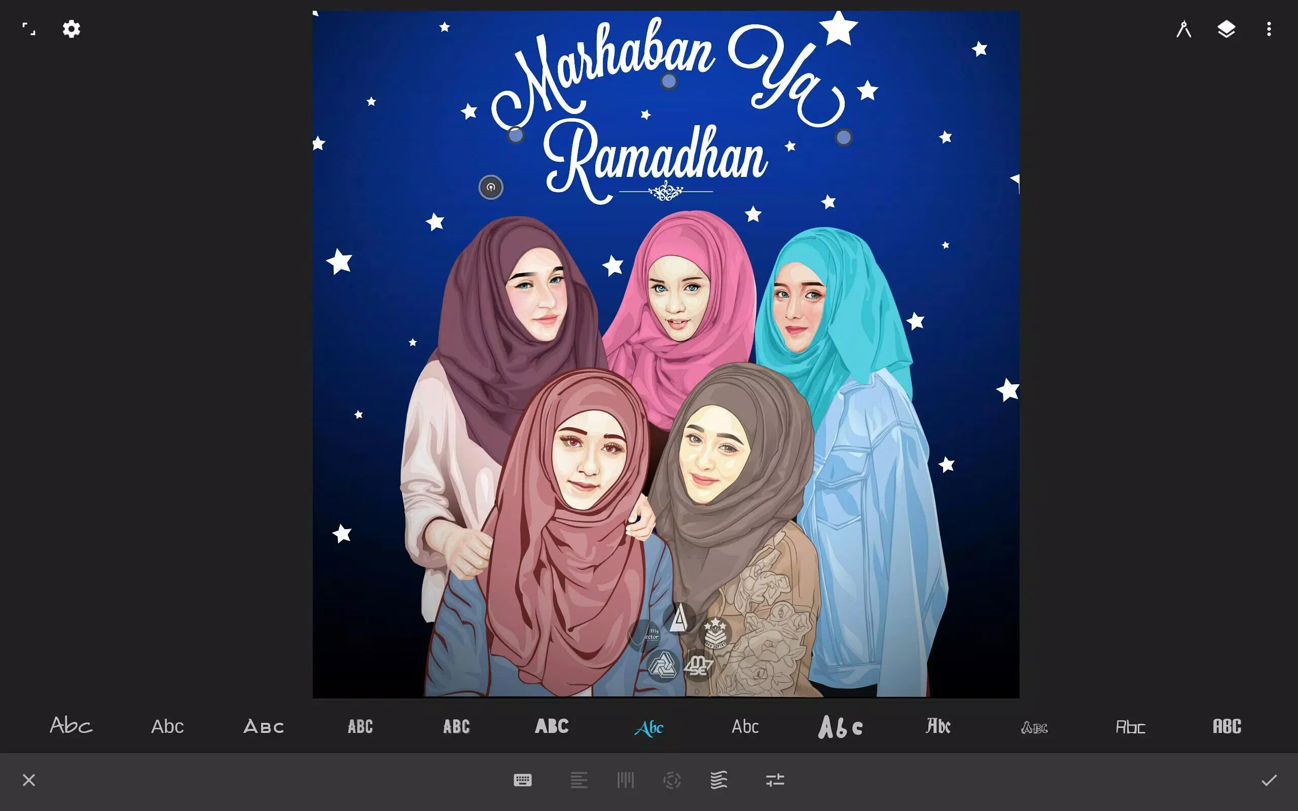This screenshot has width=1298, height=811.
Task: Open the on-screen keyboard to edit text
Action: [523, 780]
